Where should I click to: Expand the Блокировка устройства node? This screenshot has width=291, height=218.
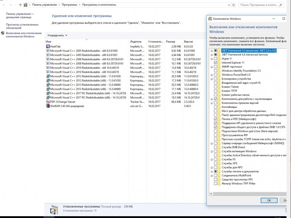pos(212,79)
